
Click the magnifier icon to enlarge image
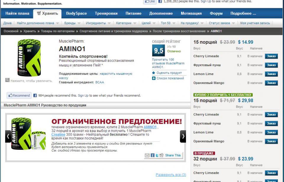click(x=7, y=80)
